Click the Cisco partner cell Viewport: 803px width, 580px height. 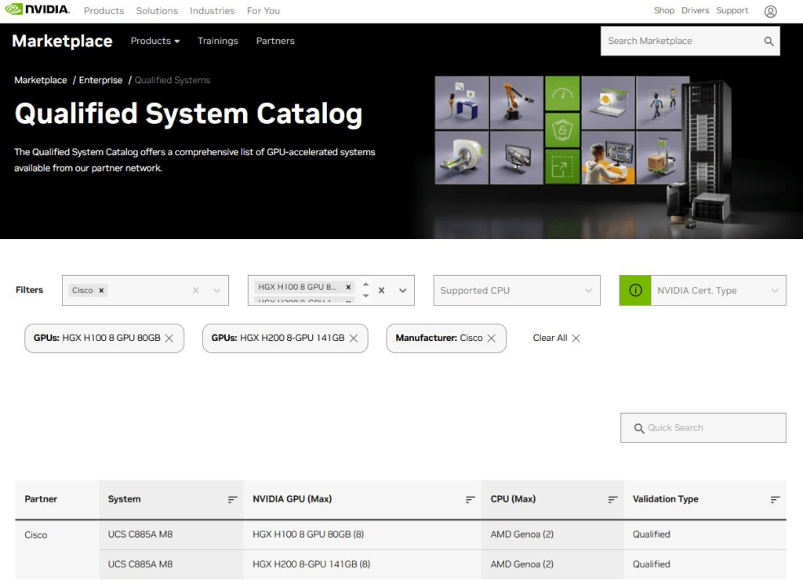(x=36, y=535)
